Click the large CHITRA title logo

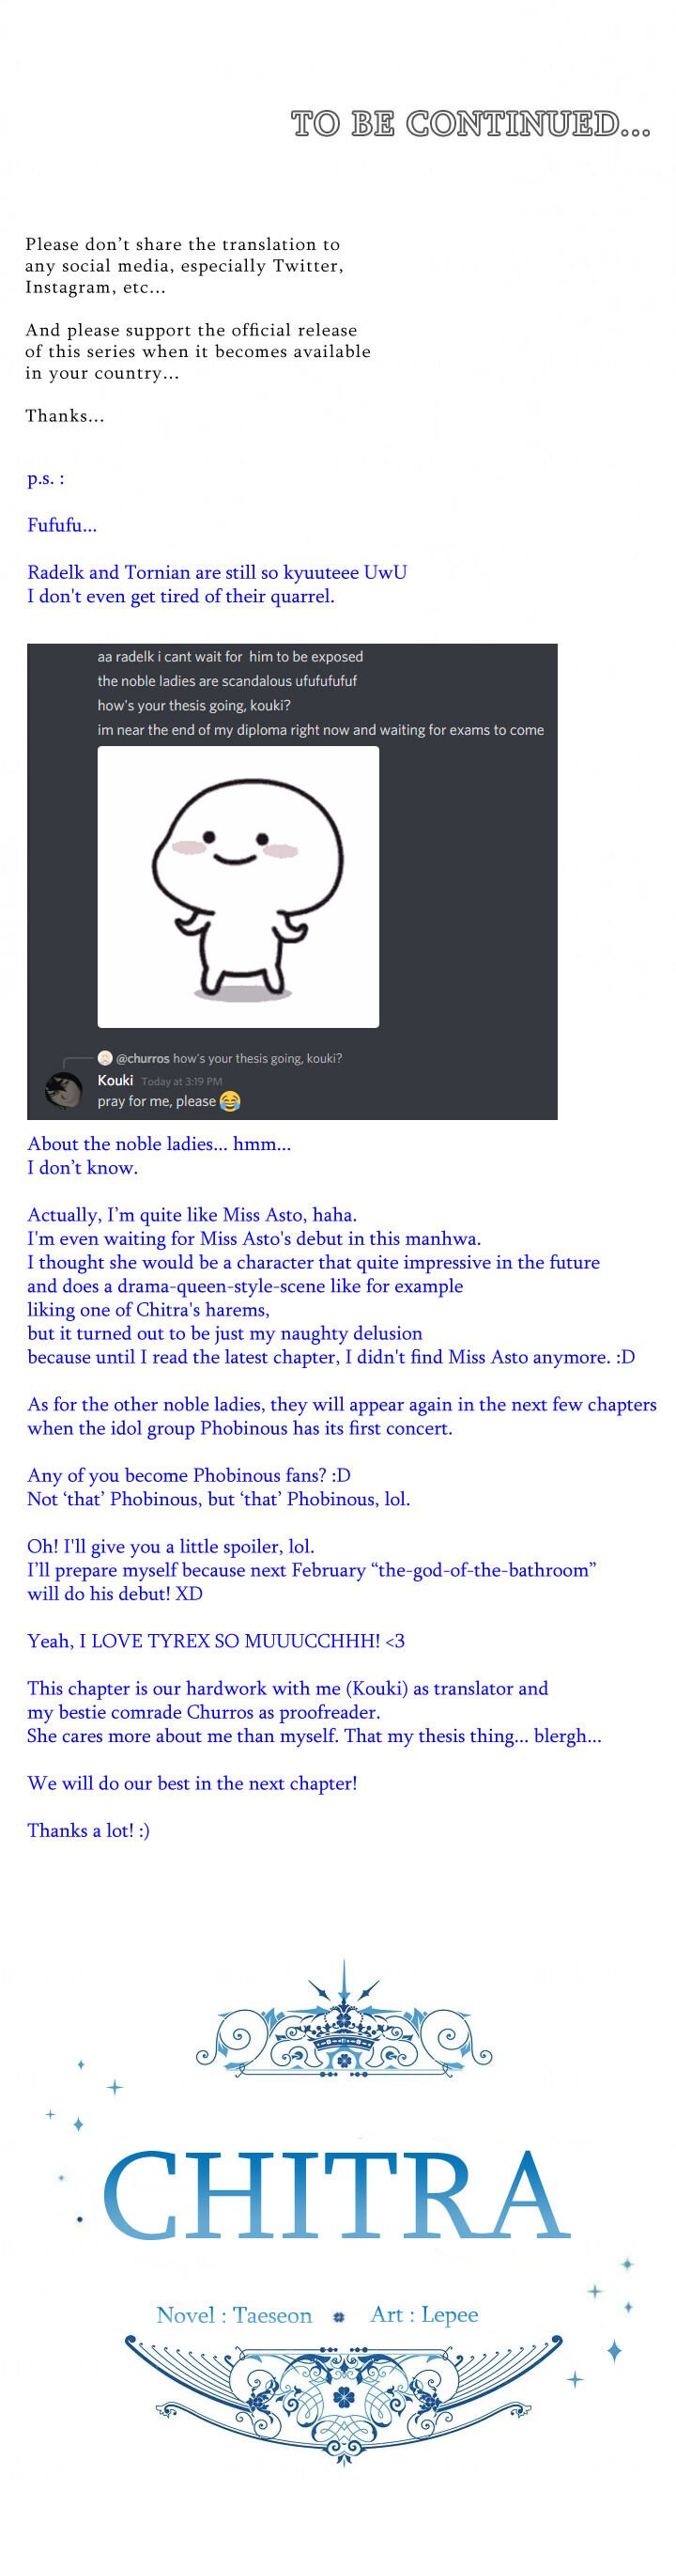click(x=336, y=2197)
